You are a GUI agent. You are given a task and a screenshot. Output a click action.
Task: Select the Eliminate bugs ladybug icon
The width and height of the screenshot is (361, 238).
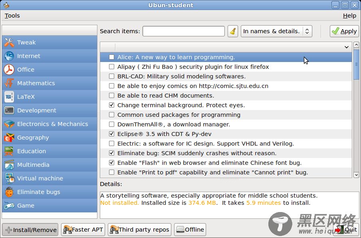click(9, 192)
